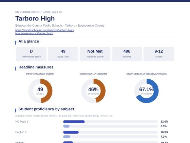Image resolution: width=190 pixels, height=143 pixels.
Task: Click the NC Math 3 subject label
Action: click(x=22, y=122)
